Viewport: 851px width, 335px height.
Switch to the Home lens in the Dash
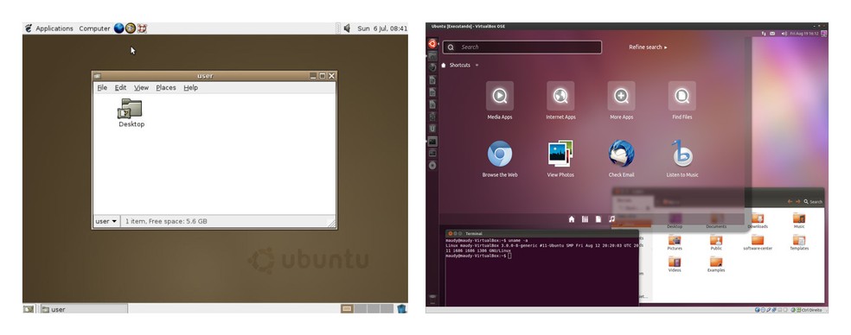(x=572, y=219)
